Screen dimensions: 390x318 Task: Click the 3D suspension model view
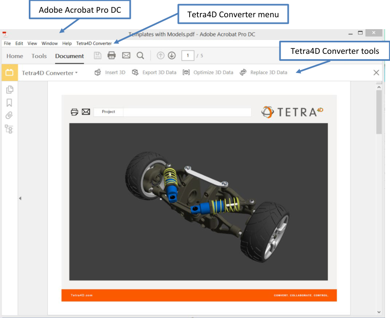tap(198, 202)
